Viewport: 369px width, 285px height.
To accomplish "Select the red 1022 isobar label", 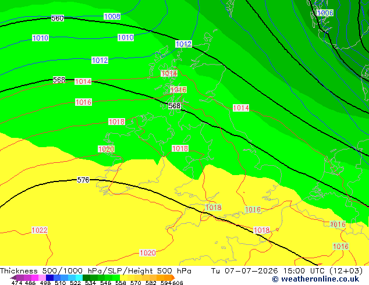I will [40, 230].
